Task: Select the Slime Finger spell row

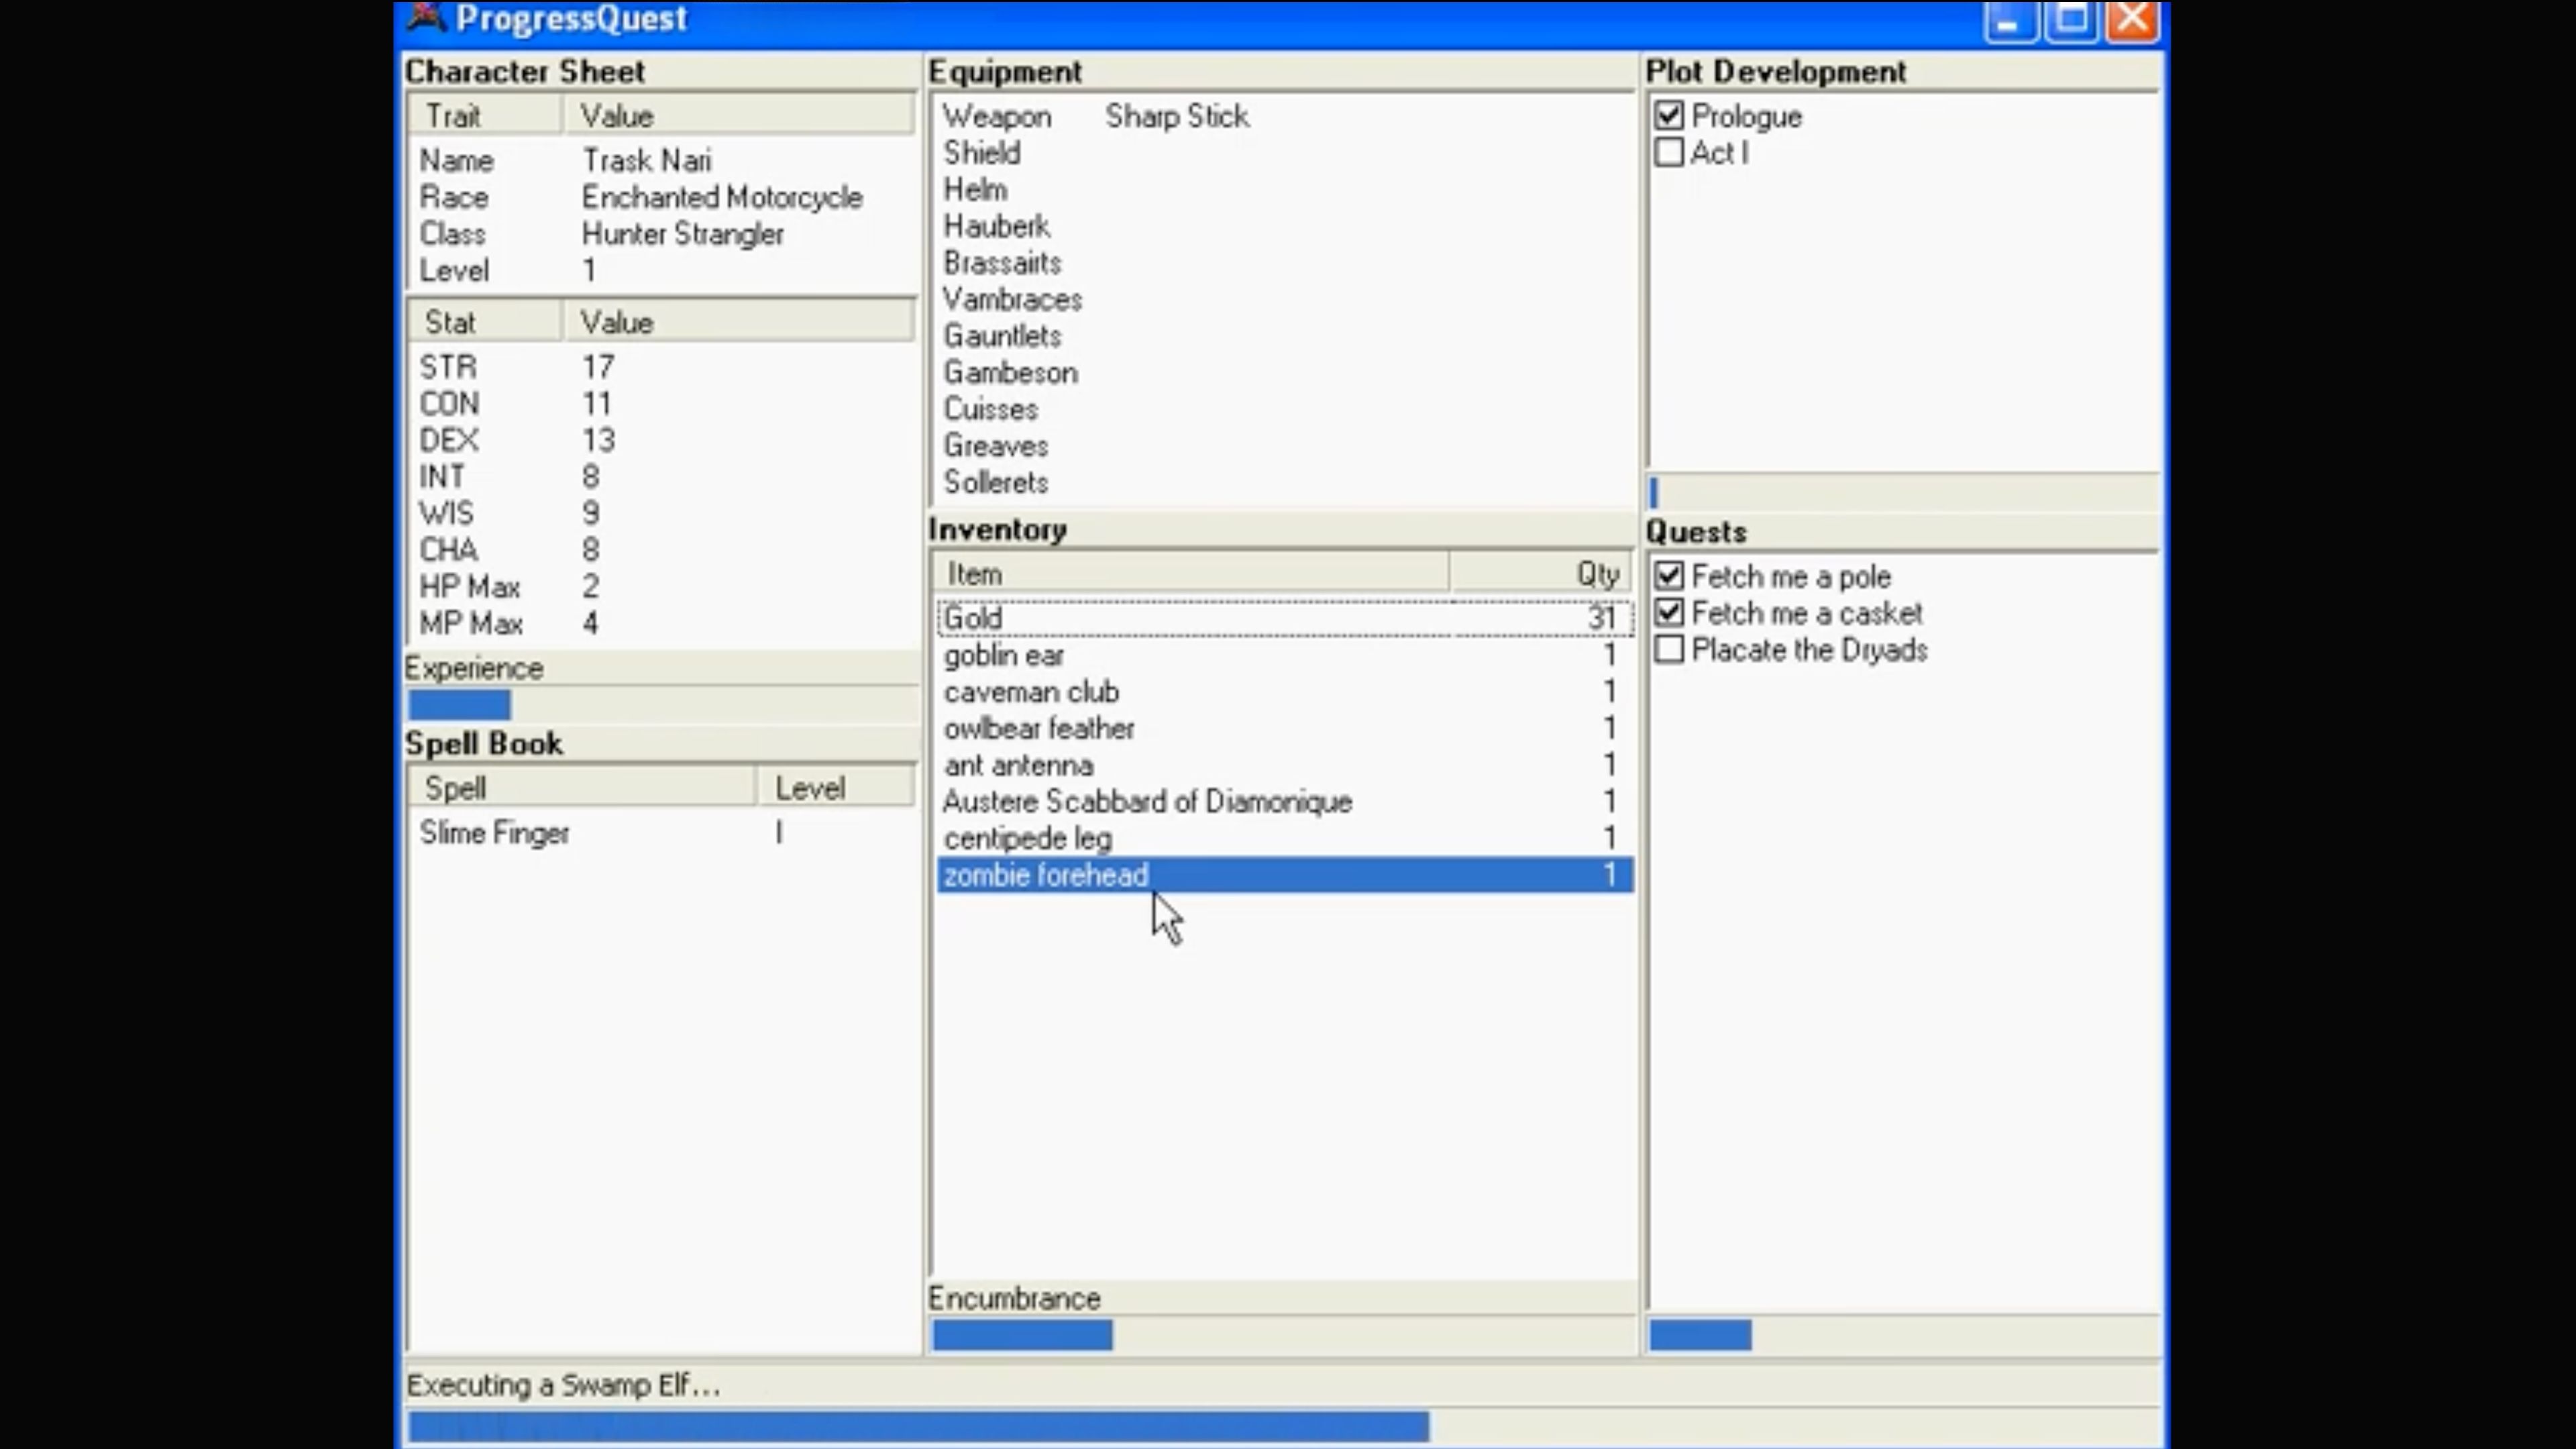Action: coord(661,833)
